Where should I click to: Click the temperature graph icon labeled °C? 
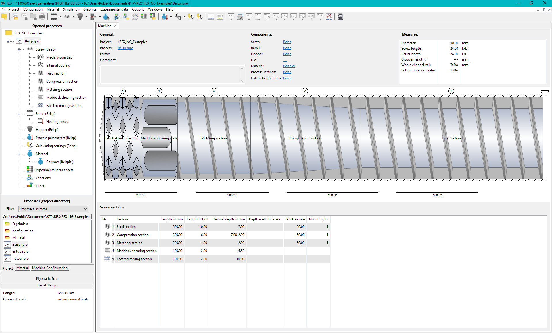(267, 17)
